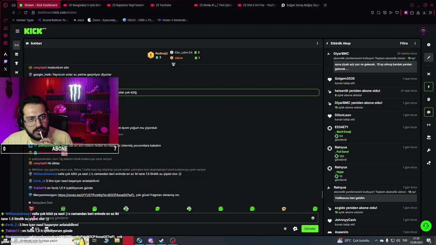Go back with browser back arrow
Screen dimensions: 436x245
click(14, 13)
